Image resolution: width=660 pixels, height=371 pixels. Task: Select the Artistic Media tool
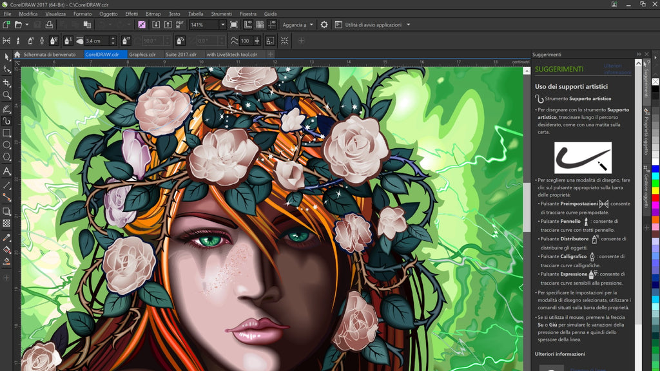pos(6,121)
